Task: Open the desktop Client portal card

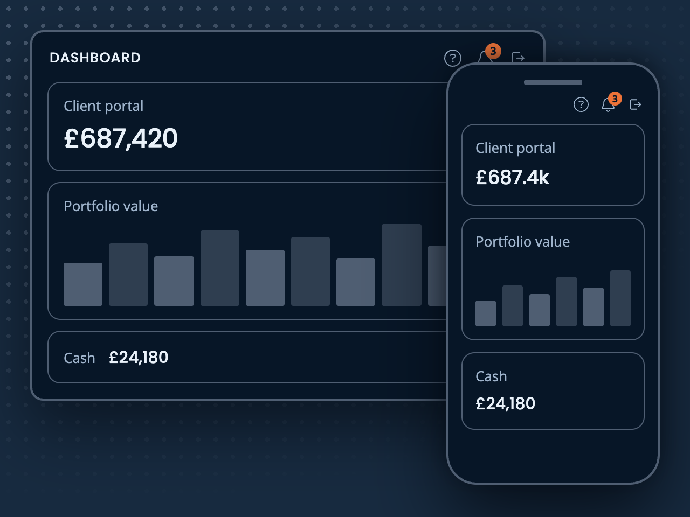Action: 247,127
